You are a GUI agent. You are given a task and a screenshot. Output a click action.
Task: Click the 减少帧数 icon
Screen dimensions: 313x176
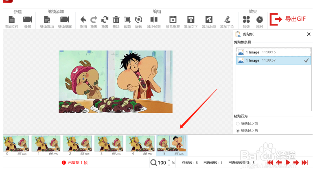[x=154, y=20]
